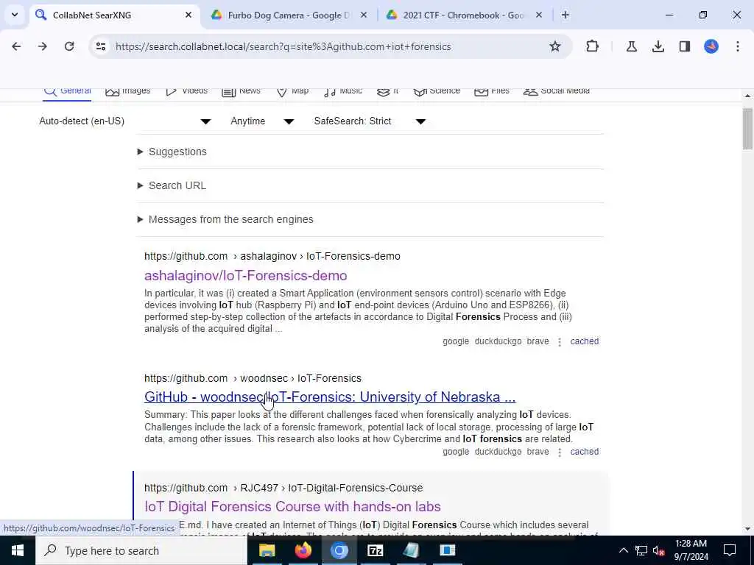Viewport: 754px width, 565px height.
Task: Open File Explorer from the taskbar
Action: click(267, 550)
